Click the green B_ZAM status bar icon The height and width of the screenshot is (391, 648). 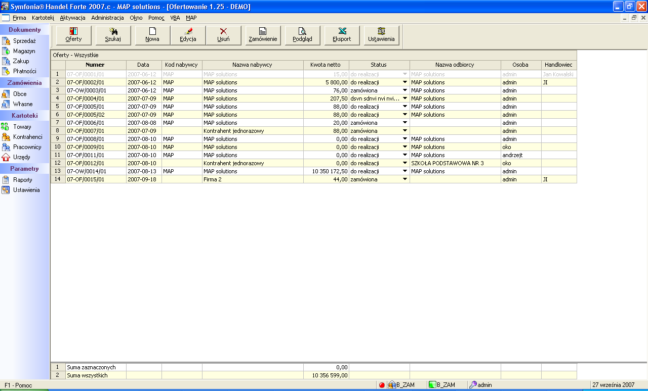432,385
